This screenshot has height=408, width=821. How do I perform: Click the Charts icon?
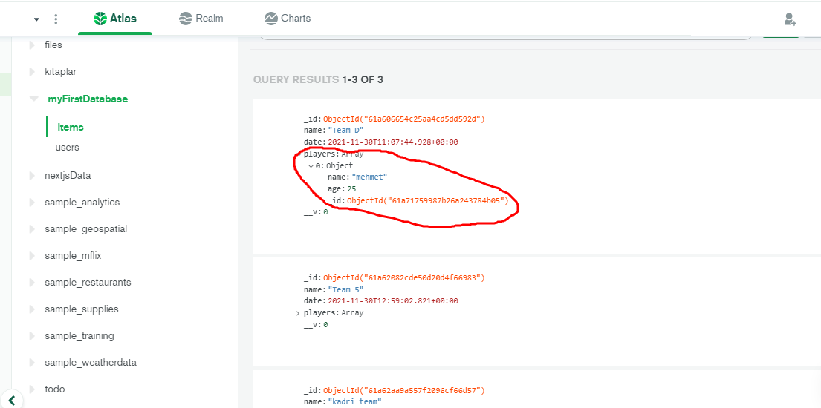point(270,19)
